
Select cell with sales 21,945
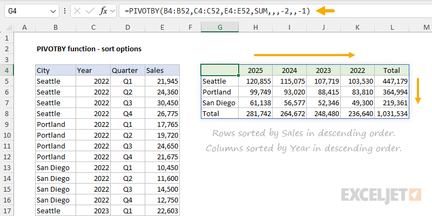[x=163, y=81]
